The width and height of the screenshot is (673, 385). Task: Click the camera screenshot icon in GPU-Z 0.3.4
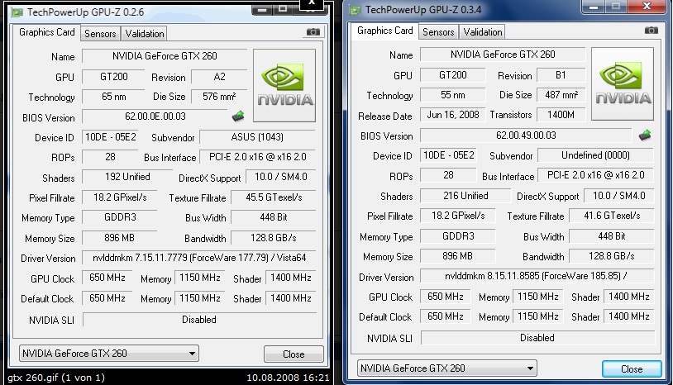tap(652, 30)
